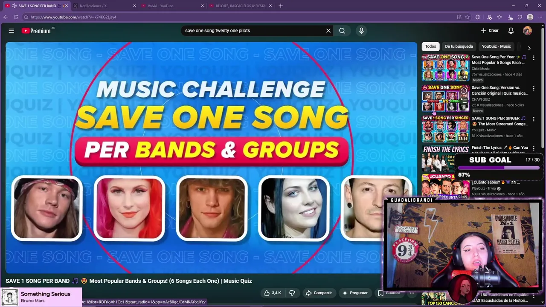Show more video actions ellipsis

[412, 293]
